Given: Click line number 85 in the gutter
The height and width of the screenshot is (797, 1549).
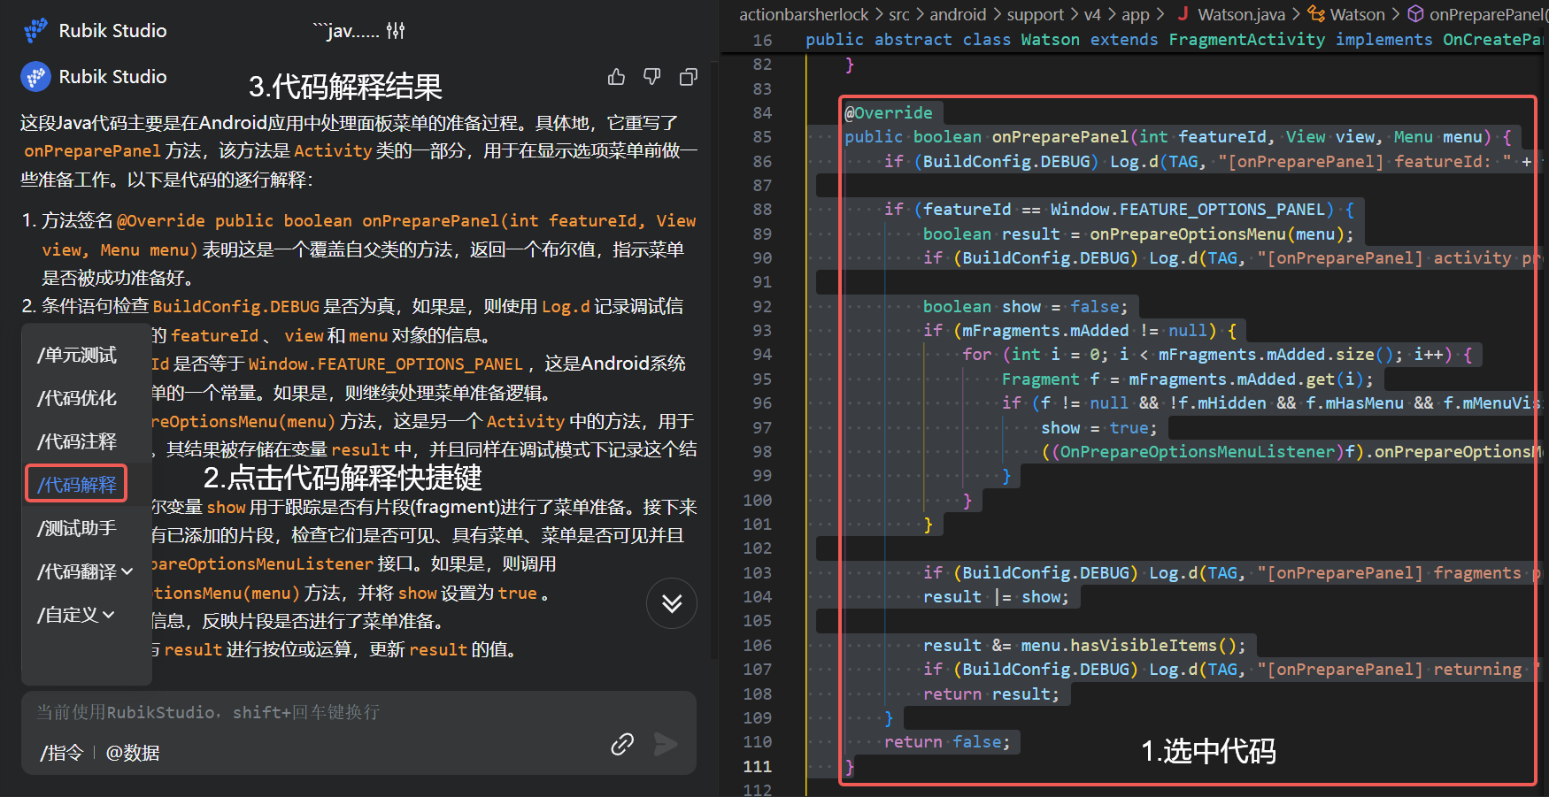Looking at the screenshot, I should click(762, 137).
